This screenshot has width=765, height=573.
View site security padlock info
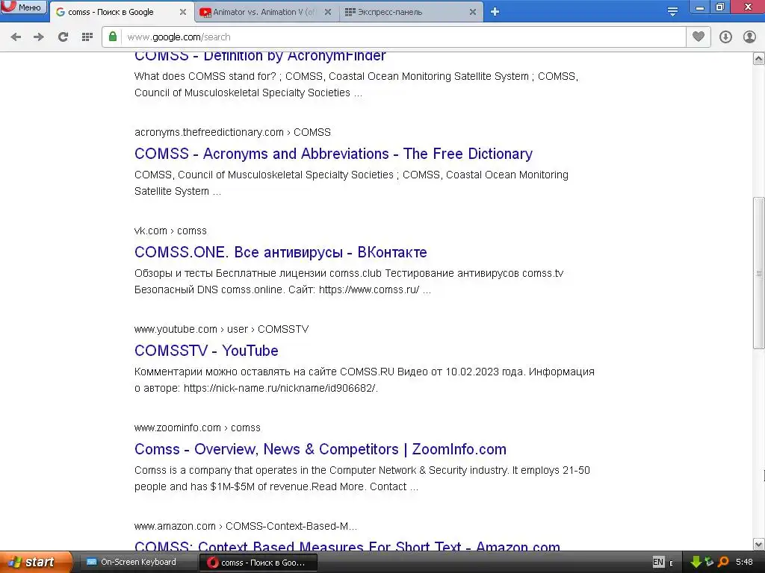point(113,37)
